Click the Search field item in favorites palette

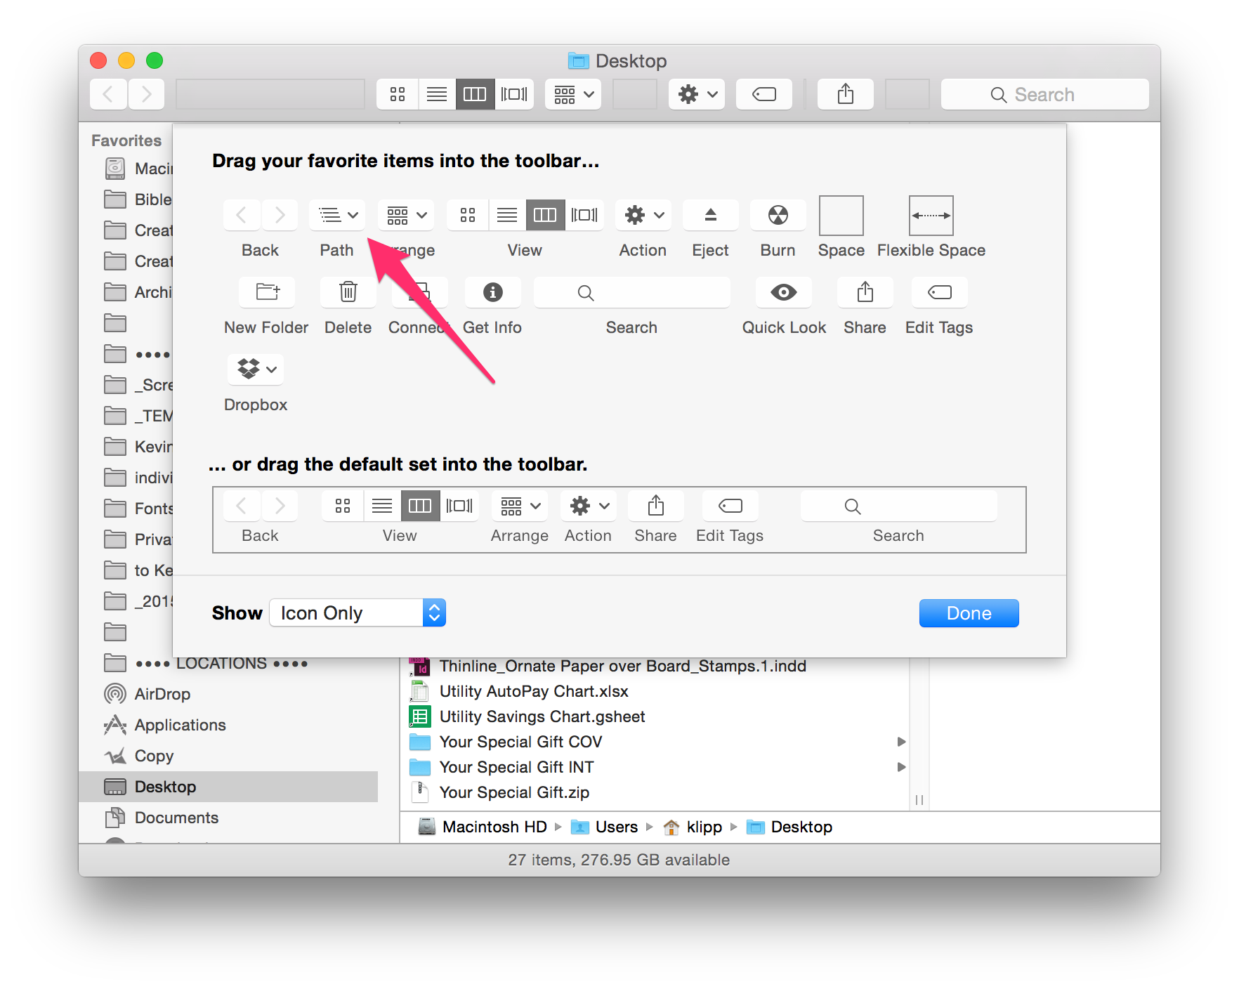pos(632,292)
